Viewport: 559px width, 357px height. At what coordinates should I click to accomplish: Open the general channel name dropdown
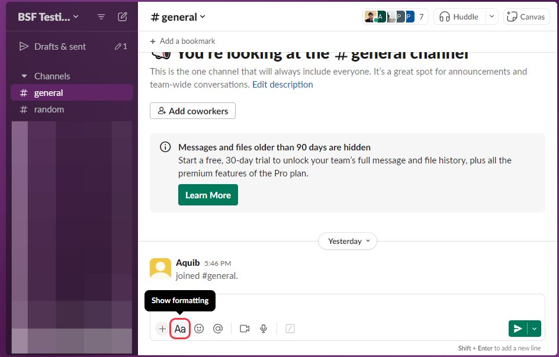[177, 17]
